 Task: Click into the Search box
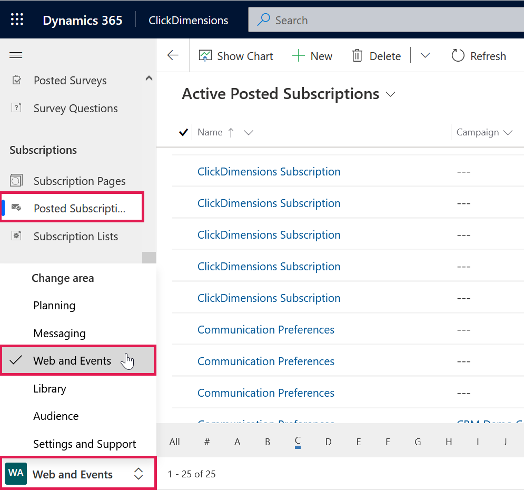[386, 19]
